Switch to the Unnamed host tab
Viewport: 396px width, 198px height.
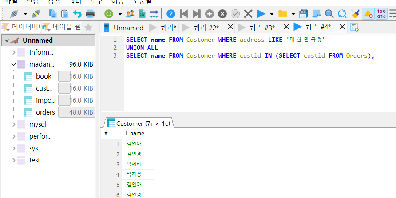coord(123,27)
